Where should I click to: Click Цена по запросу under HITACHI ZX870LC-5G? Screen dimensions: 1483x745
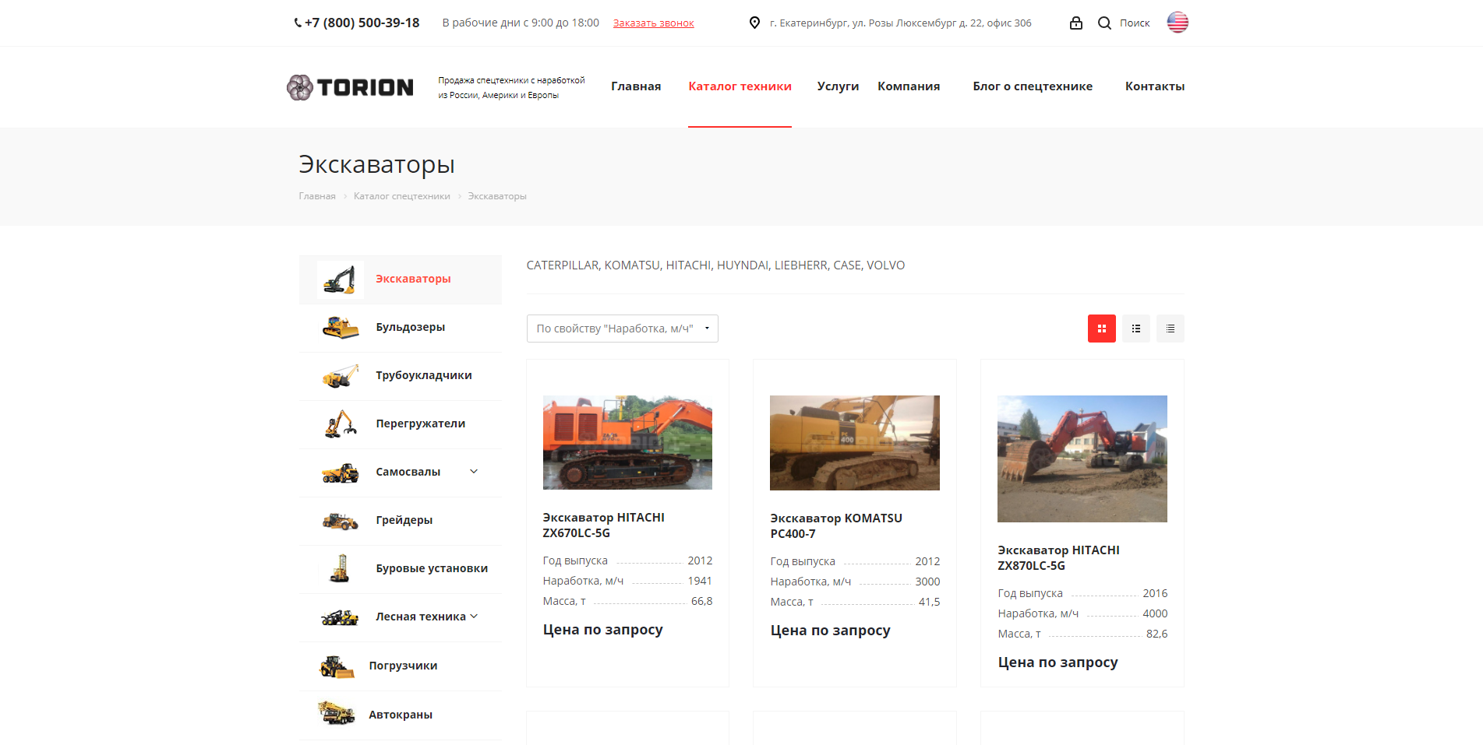pos(1058,662)
